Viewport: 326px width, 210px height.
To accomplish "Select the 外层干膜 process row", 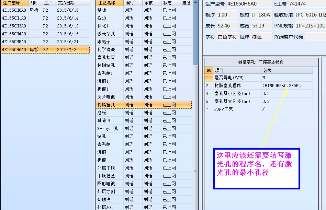I will point(144,168).
